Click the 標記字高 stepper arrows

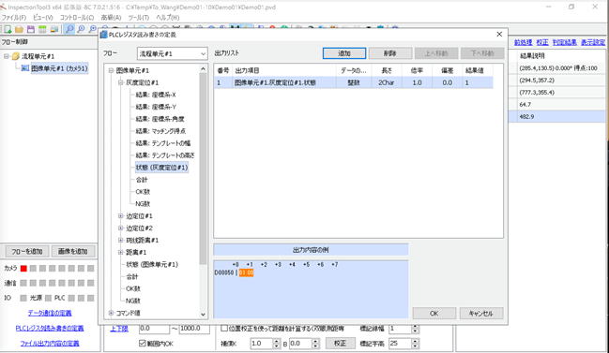pos(415,344)
